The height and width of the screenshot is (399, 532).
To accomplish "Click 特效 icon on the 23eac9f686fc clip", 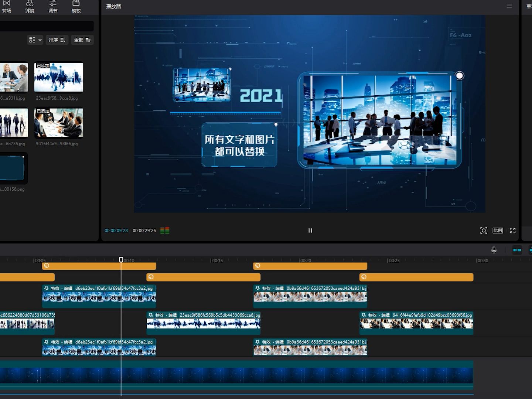I will (151, 315).
